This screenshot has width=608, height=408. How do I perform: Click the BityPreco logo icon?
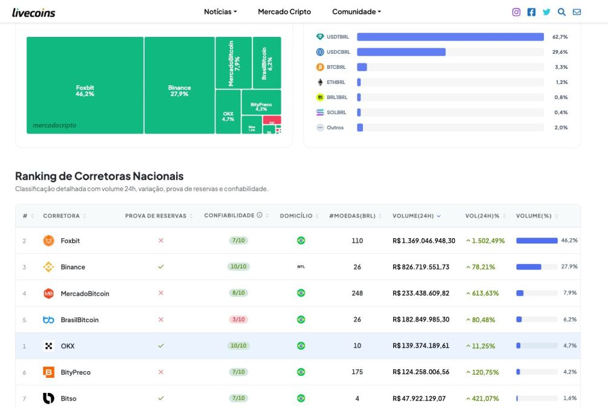coord(48,372)
